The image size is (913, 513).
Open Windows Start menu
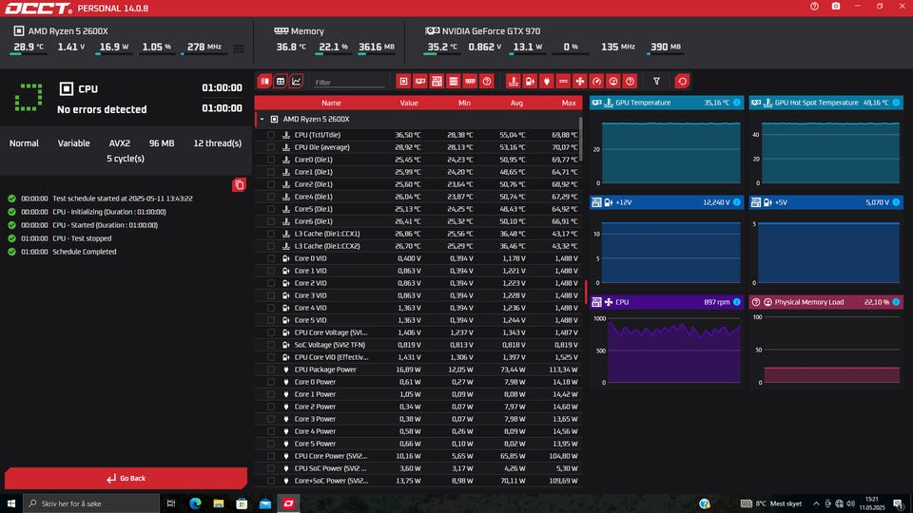(11, 503)
